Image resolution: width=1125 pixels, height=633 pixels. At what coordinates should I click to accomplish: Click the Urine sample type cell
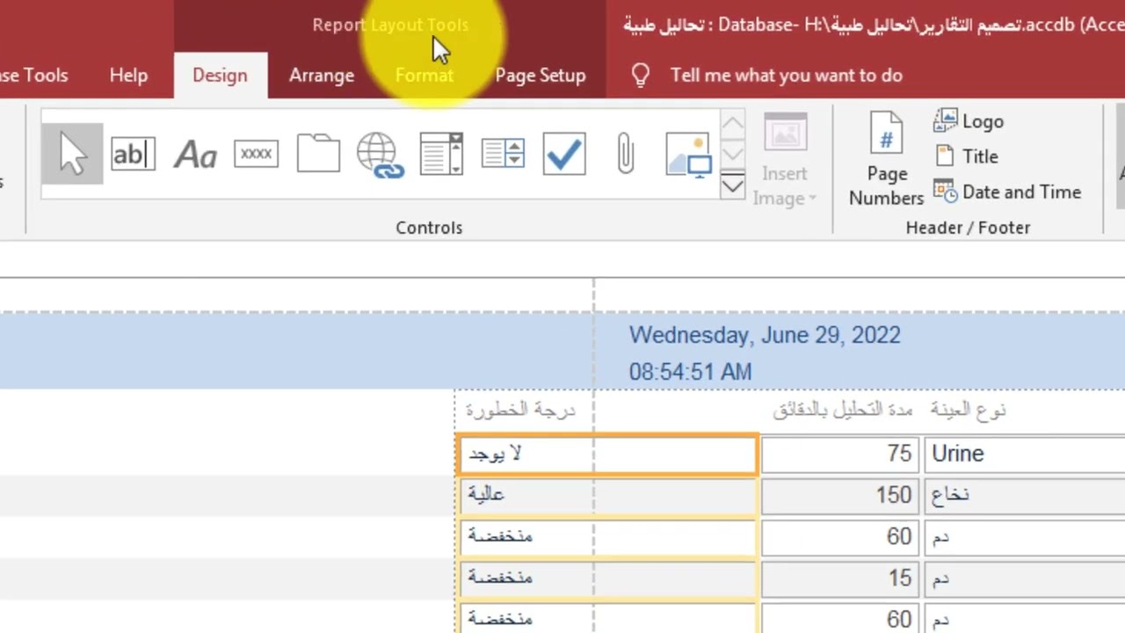[1025, 454]
